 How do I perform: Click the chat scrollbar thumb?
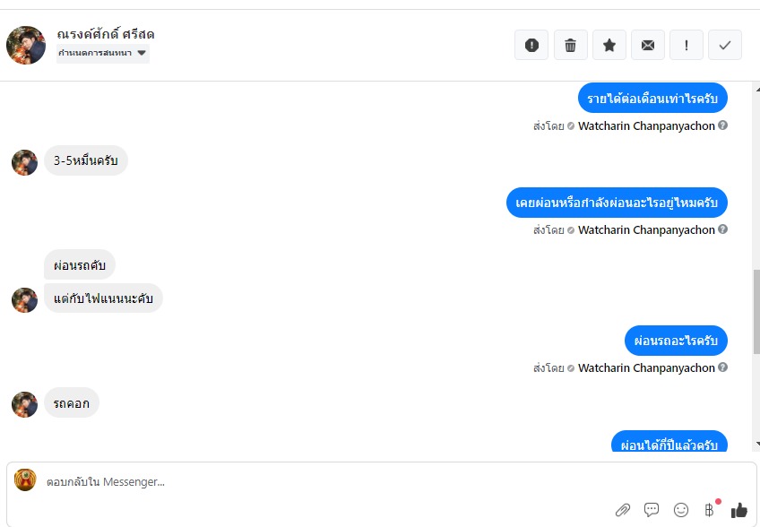click(x=756, y=312)
